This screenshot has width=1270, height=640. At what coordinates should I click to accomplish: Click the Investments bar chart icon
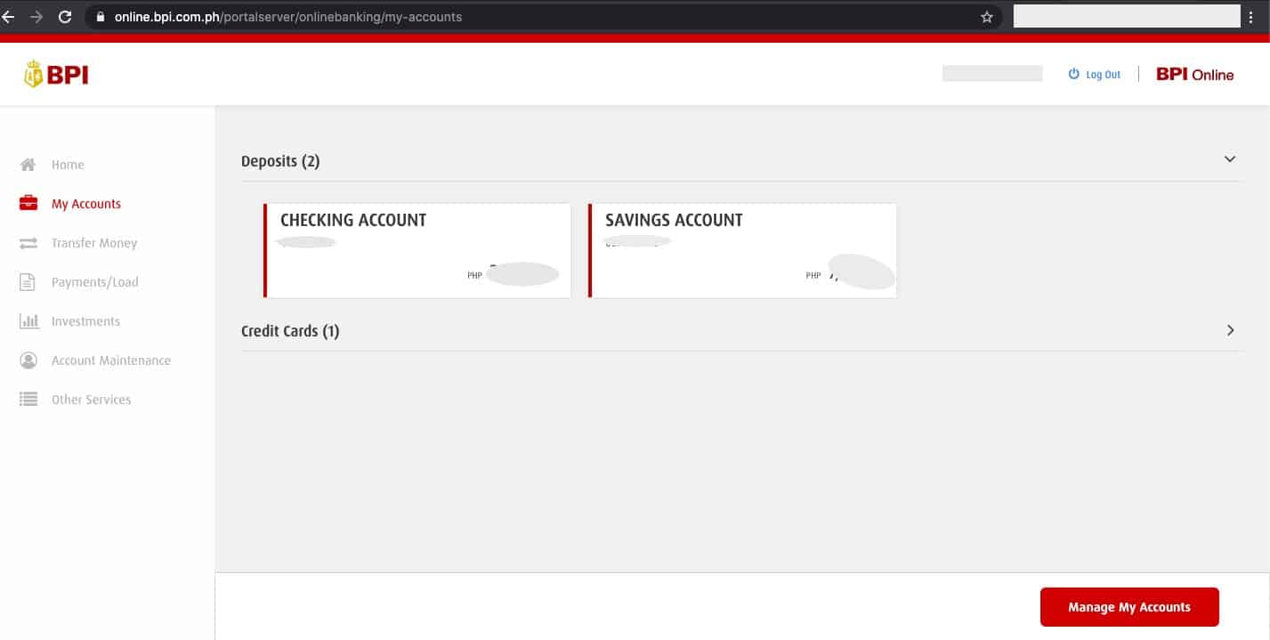tap(28, 321)
